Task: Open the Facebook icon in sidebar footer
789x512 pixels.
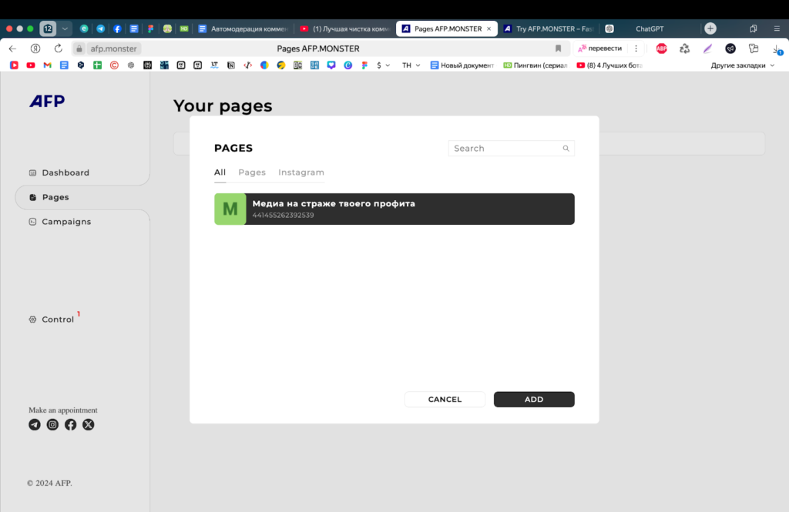Action: (70, 424)
